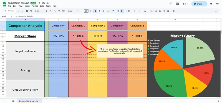Screen dimensions: 222x103
Task: Open the 123 more number formats menu
Action: click(64, 11)
